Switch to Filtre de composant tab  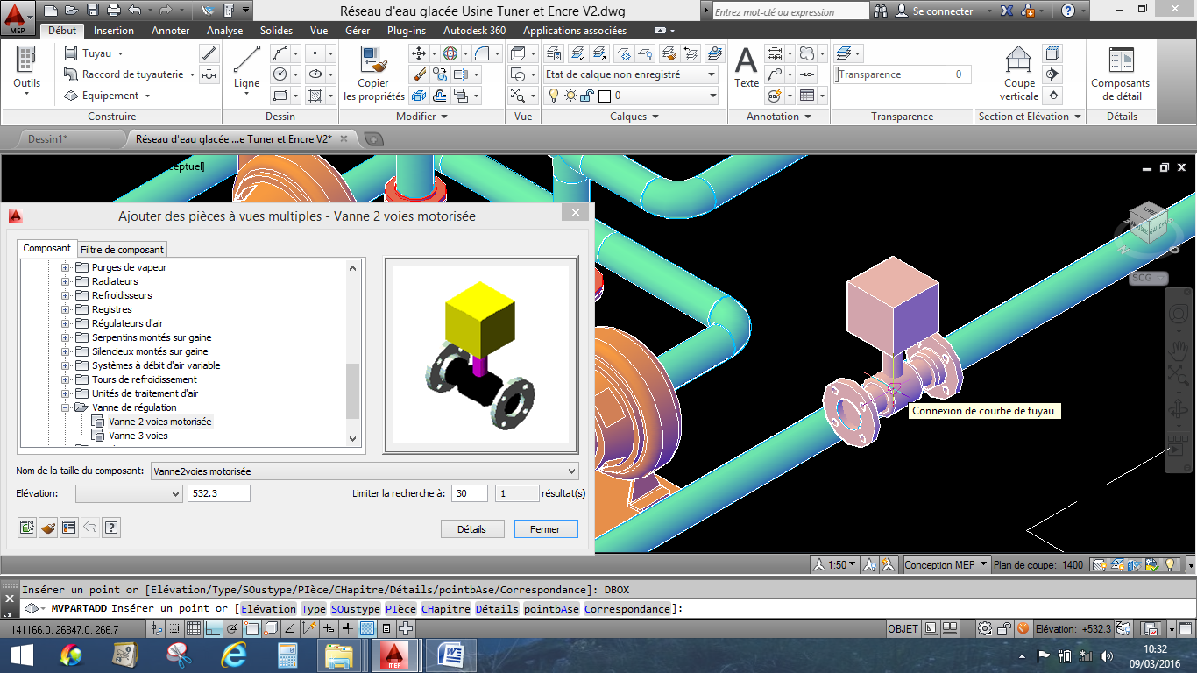tap(122, 250)
